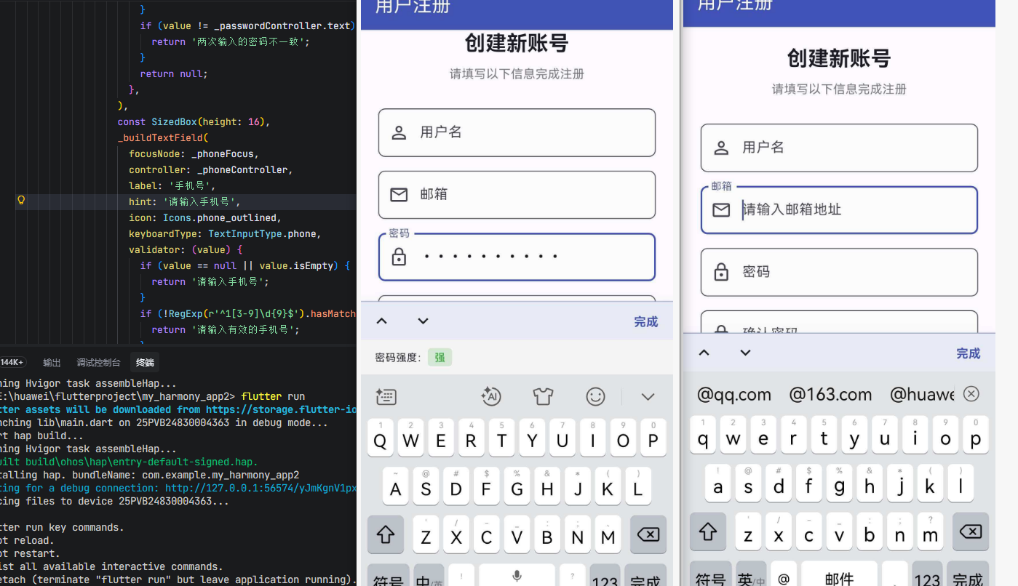This screenshot has height=586, width=1018.
Task: Select the @qq.com email suggestion
Action: tap(734, 394)
